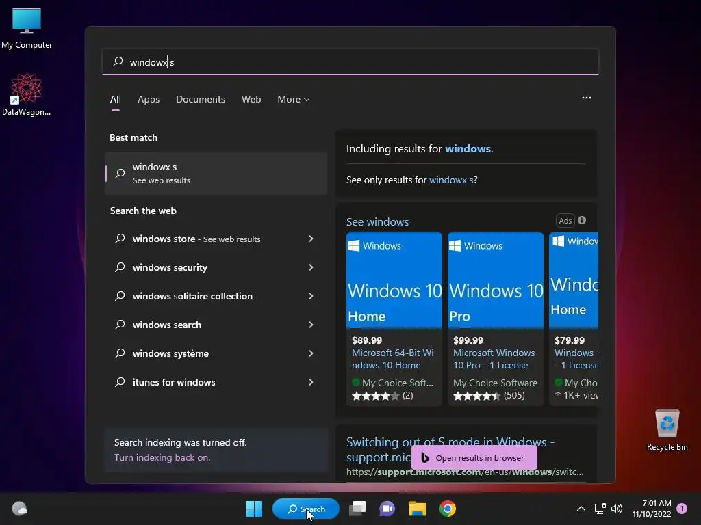Expand arrow for windows security suggestion
Image resolution: width=701 pixels, height=525 pixels.
[311, 267]
